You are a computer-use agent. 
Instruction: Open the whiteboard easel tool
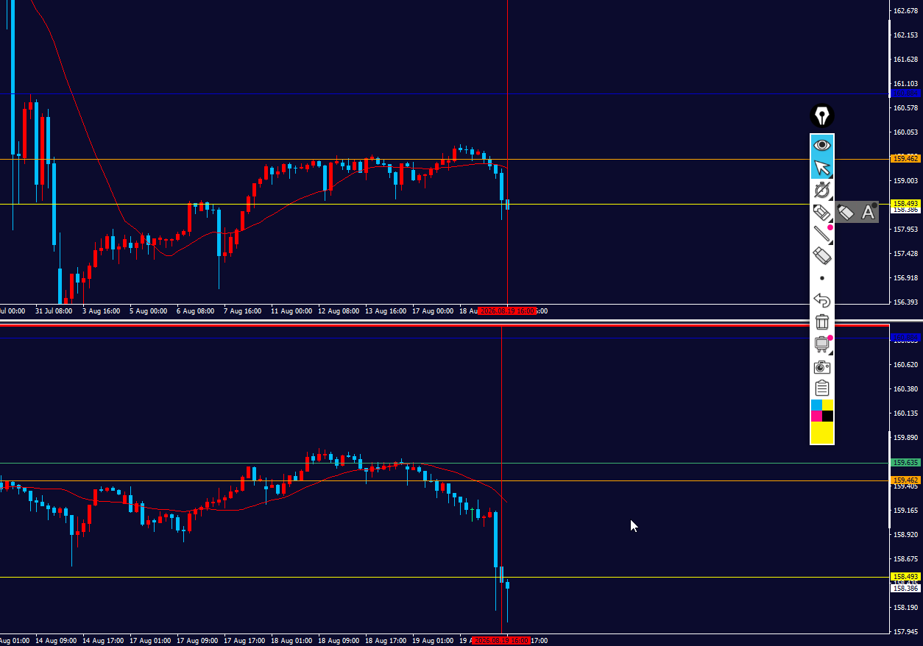[821, 344]
